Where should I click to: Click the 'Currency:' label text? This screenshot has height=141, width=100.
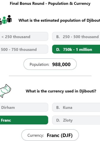coord(36,135)
